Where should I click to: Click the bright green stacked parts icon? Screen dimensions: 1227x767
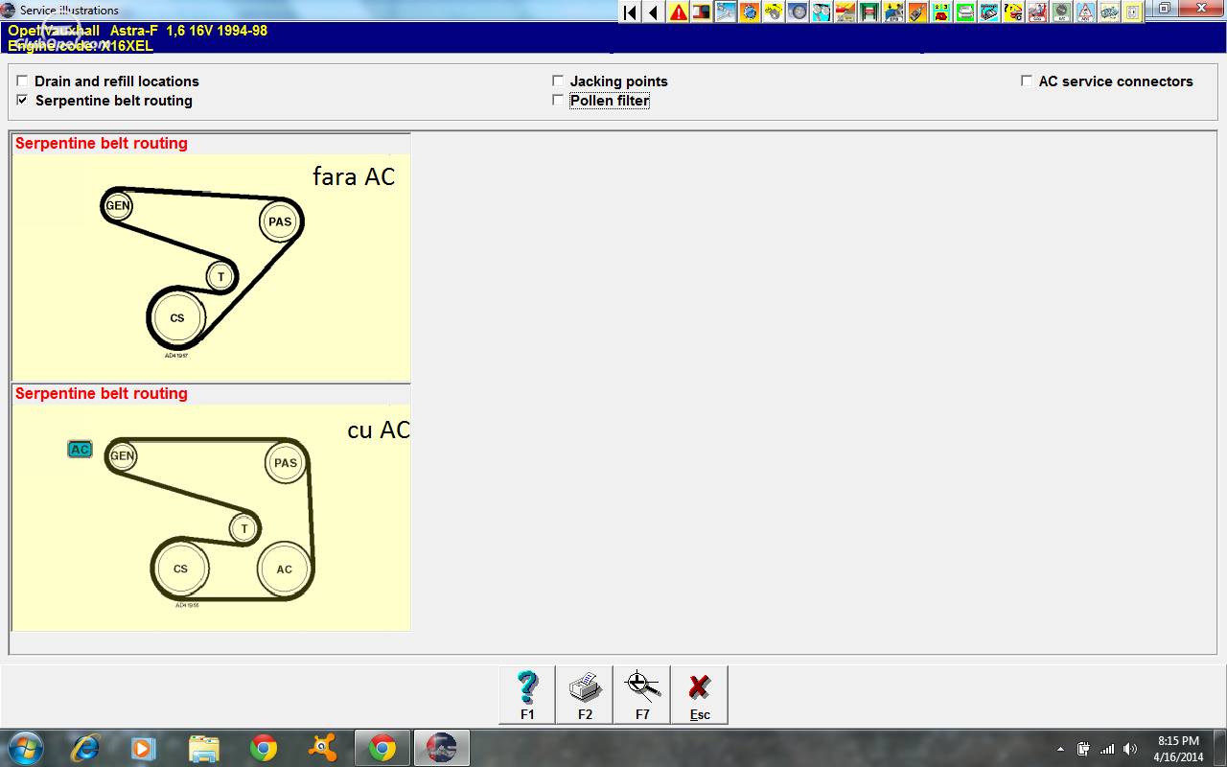click(x=965, y=12)
